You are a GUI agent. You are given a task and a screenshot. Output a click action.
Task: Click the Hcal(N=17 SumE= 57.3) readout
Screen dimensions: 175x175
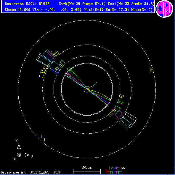point(107,10)
